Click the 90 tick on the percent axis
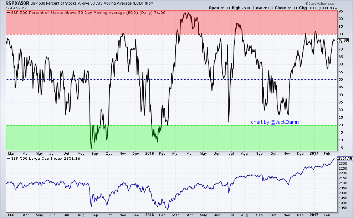353x218 pixels. [341, 19]
